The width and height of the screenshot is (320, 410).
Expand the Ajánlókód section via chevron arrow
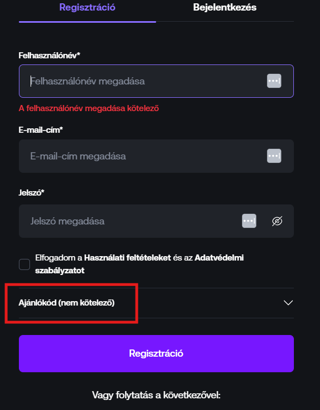coord(288,303)
